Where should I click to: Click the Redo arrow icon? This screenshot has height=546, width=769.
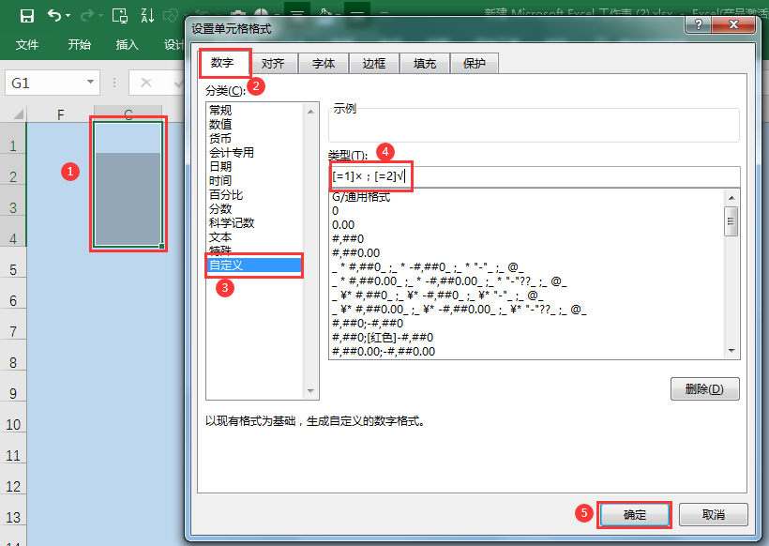pos(87,16)
